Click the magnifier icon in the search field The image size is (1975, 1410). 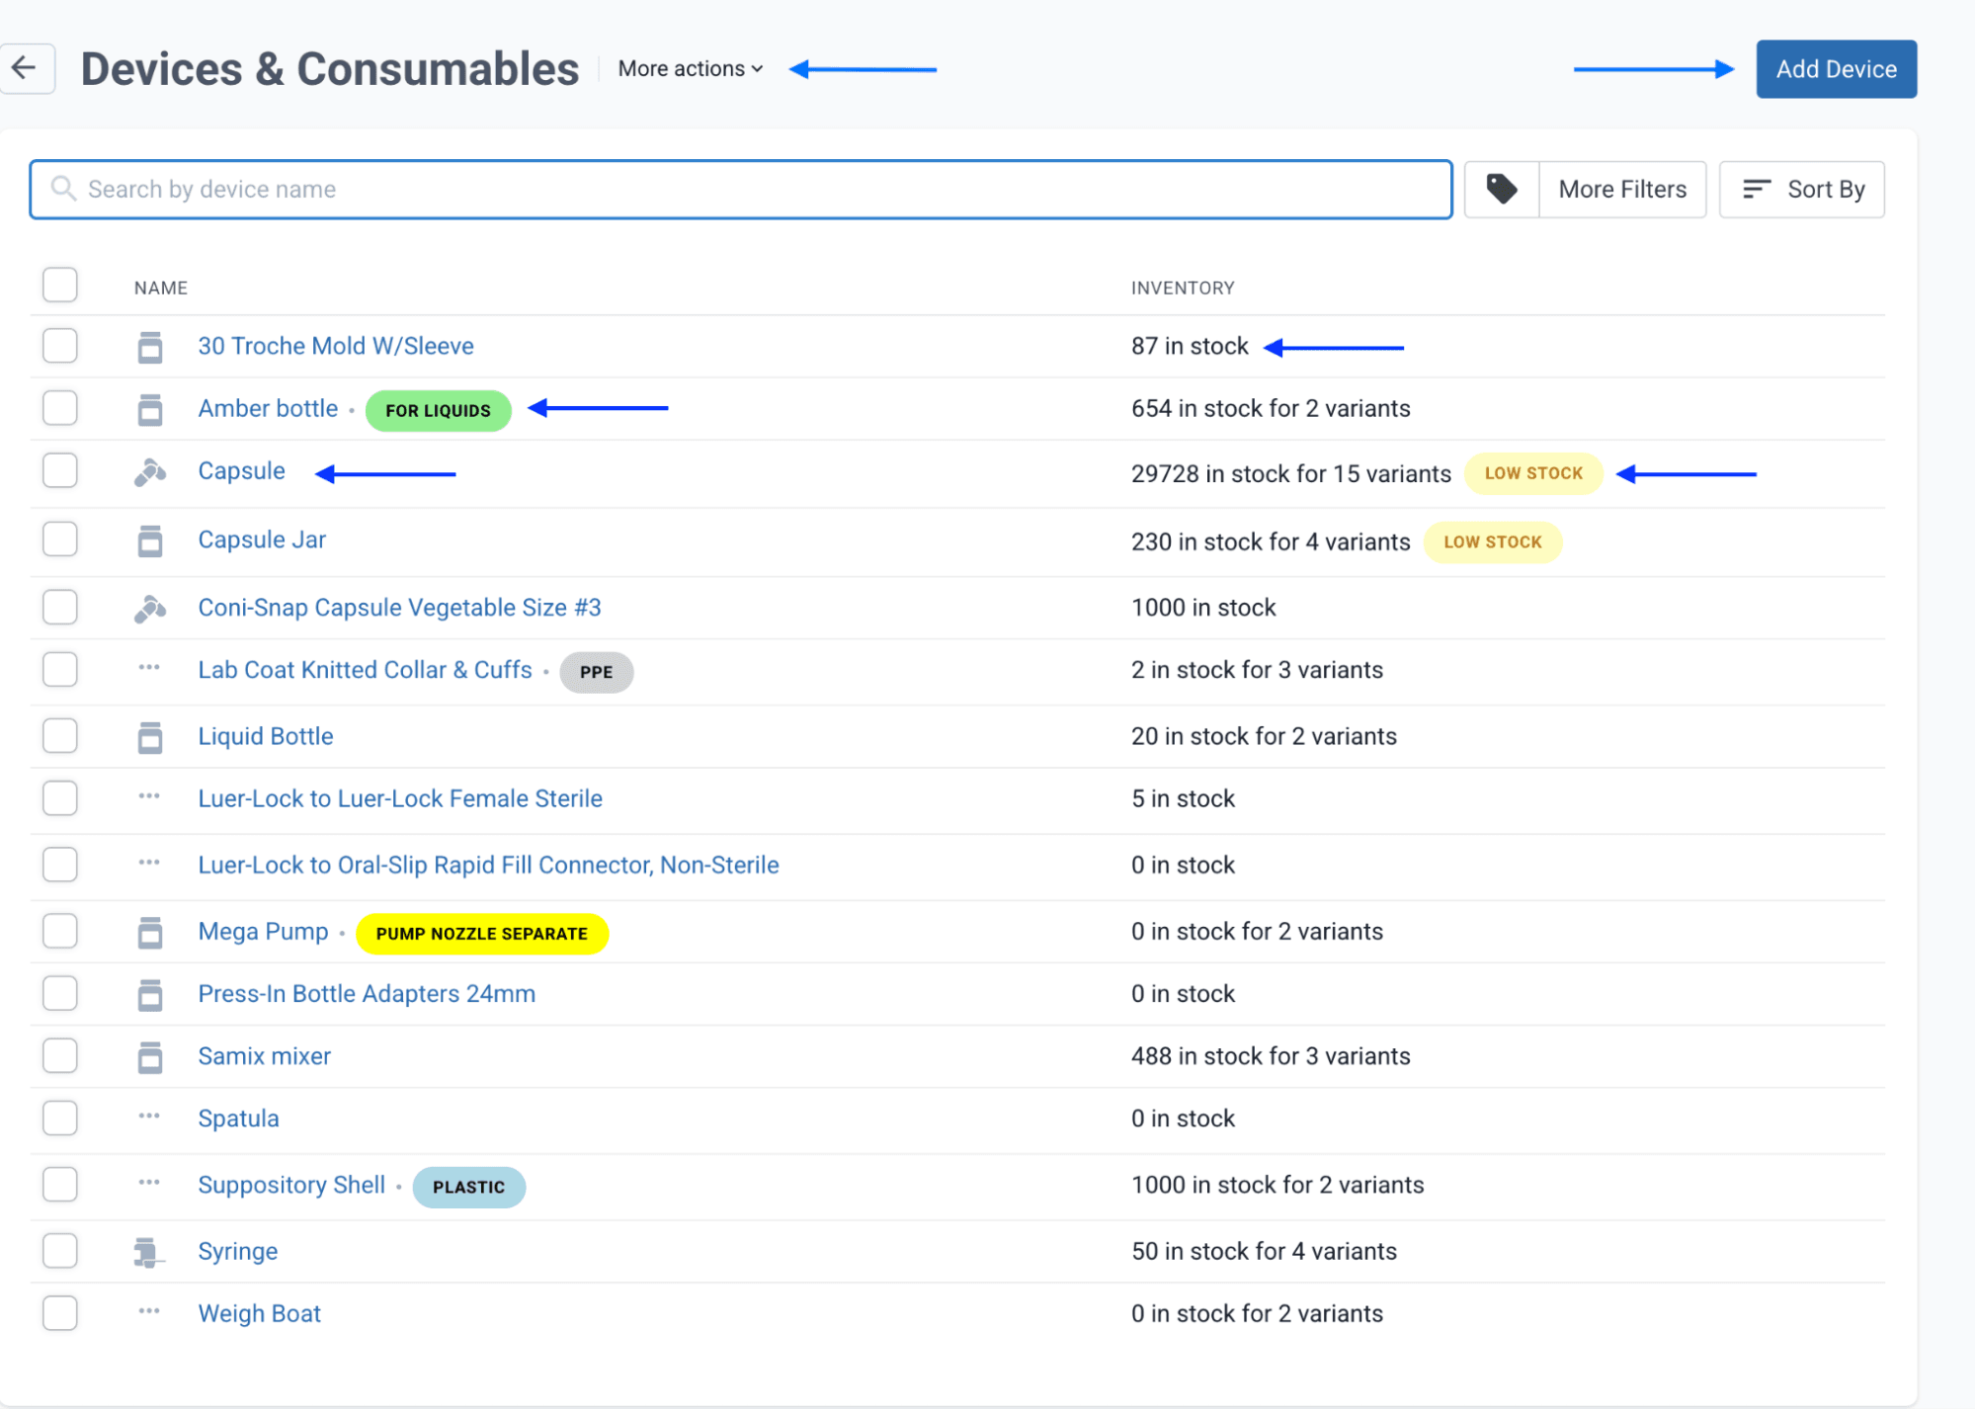coord(63,188)
